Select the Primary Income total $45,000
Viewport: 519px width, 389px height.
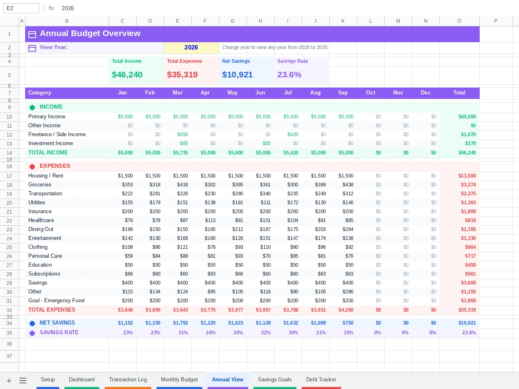[467, 117]
